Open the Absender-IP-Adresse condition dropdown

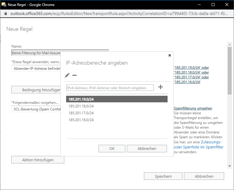[x=36, y=68]
